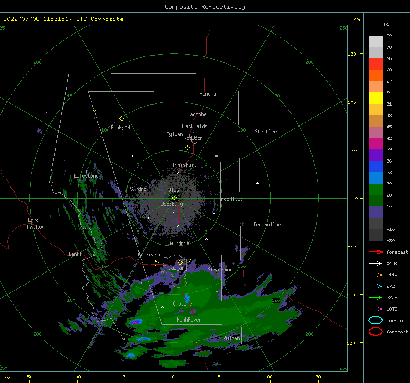Image resolution: width=410 pixels, height=383 pixels.
Task: Select the blue 36 dBZ color swatch
Action: point(375,166)
